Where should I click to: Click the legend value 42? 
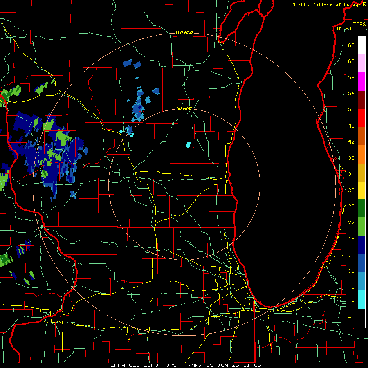pyautogui.click(x=351, y=142)
